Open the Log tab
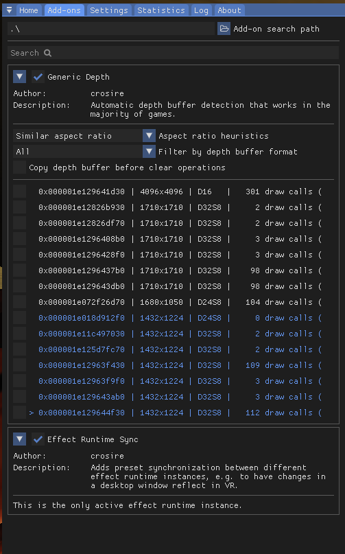 click(x=201, y=10)
